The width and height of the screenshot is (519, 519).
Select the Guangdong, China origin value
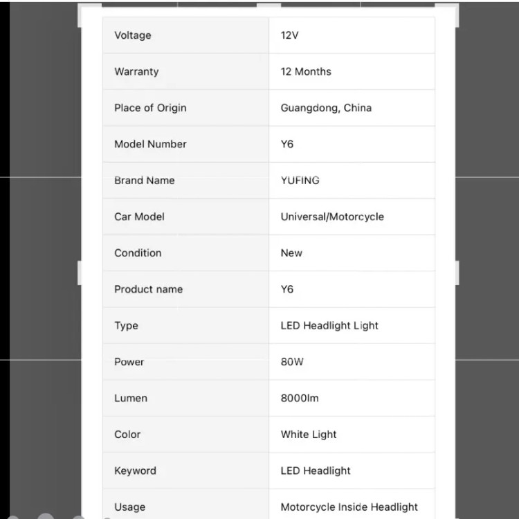coord(326,108)
